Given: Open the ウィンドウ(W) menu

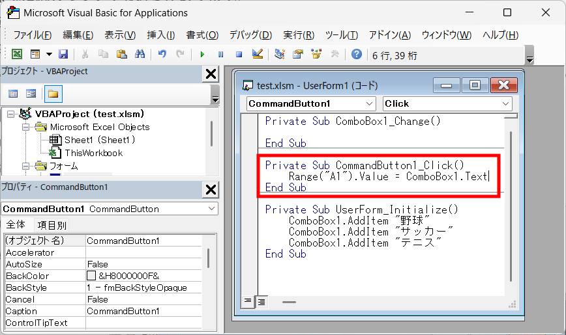Looking at the screenshot, I should coord(447,35).
